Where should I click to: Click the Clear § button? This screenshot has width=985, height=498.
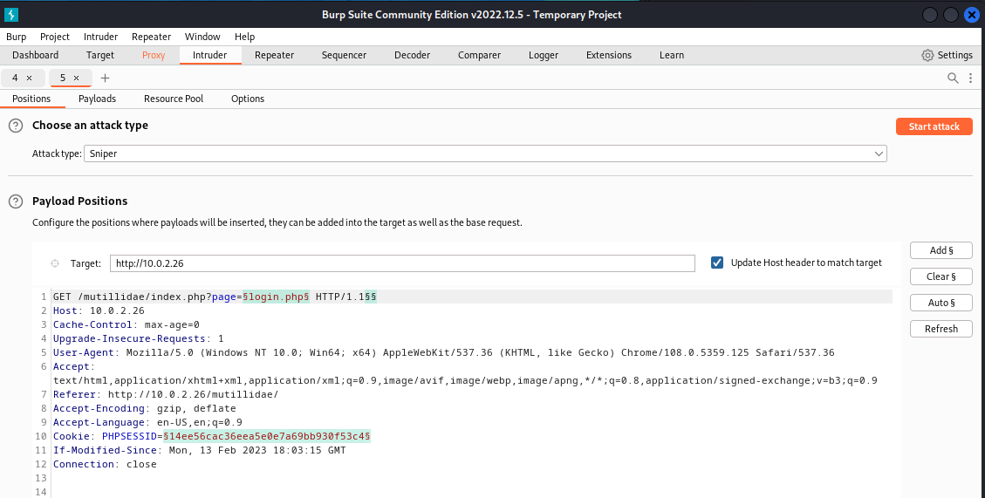pyautogui.click(x=941, y=276)
